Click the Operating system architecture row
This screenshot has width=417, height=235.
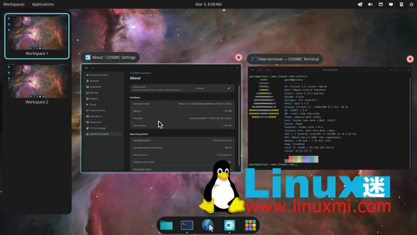182,148
